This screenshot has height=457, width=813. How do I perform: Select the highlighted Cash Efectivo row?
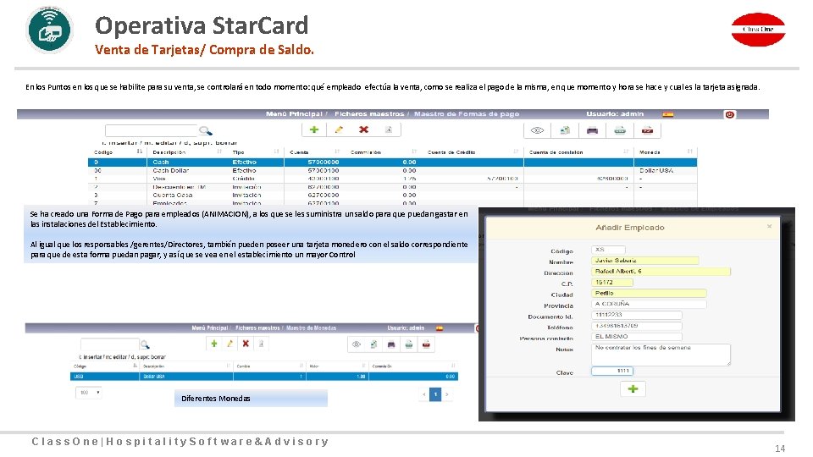click(x=392, y=162)
